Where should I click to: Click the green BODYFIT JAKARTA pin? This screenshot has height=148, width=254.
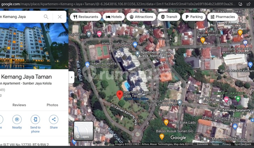coord(238,99)
